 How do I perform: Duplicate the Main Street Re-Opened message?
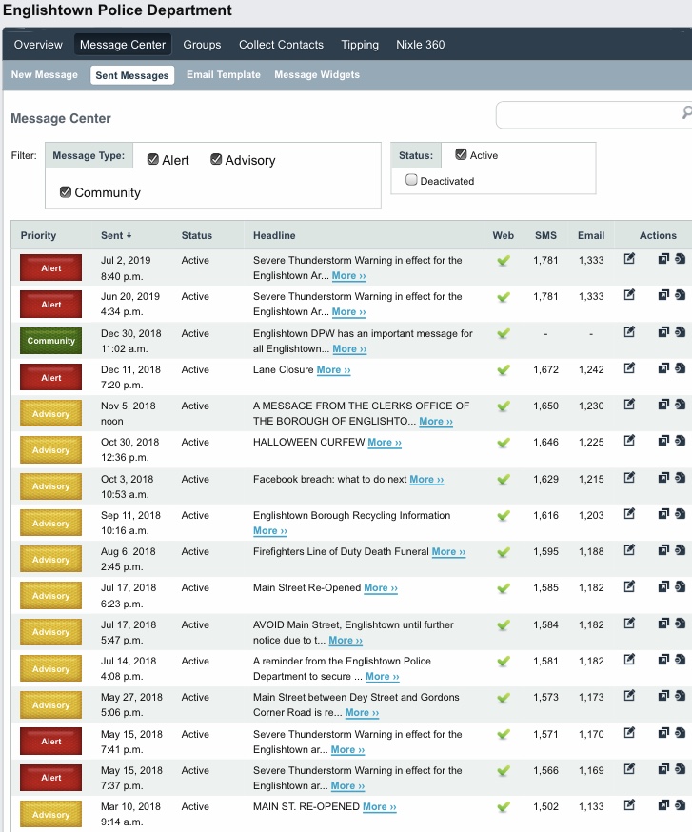[663, 586]
